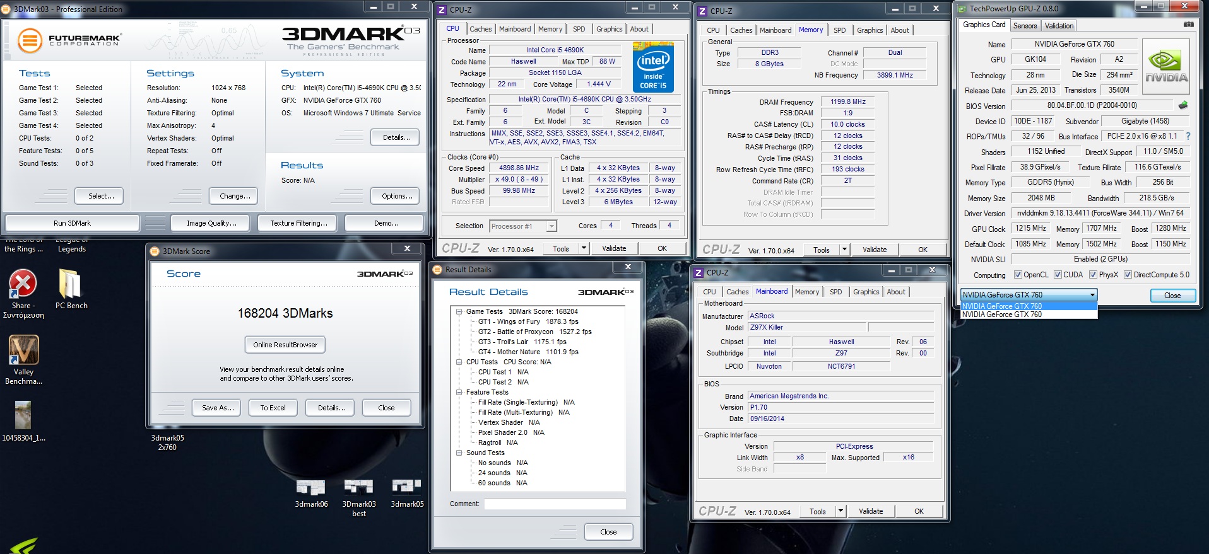Click the GT1 - Wings of Fury result row

[528, 321]
